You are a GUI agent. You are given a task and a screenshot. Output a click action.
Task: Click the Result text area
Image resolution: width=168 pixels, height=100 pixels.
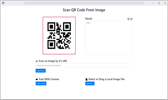point(109,38)
